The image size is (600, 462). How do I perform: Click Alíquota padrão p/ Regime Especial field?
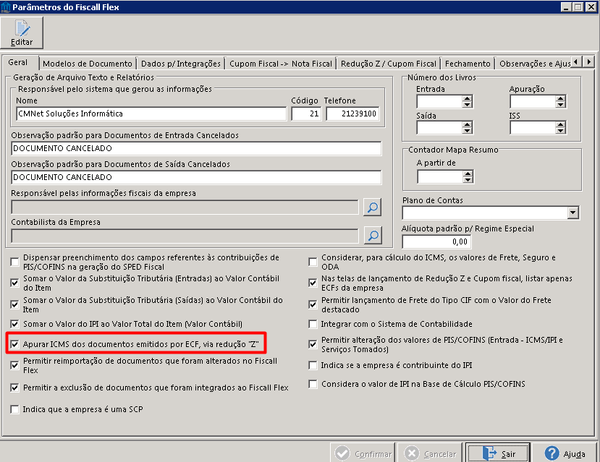[436, 241]
